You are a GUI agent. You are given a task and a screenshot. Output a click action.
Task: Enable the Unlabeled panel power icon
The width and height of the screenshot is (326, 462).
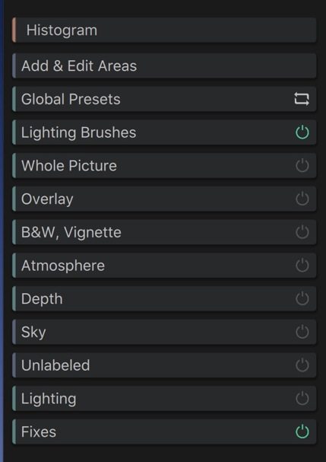[x=302, y=365]
